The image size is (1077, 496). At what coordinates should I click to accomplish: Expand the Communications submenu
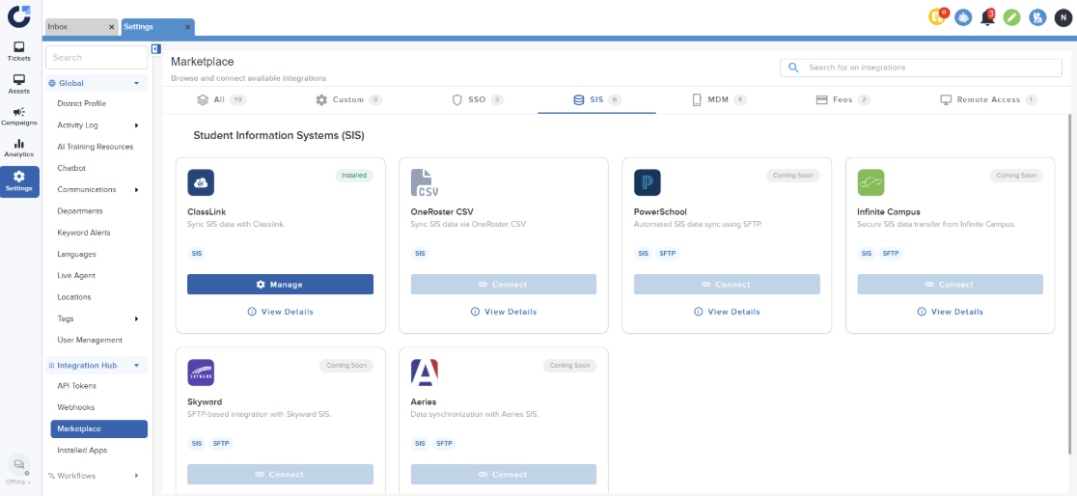[x=136, y=190]
